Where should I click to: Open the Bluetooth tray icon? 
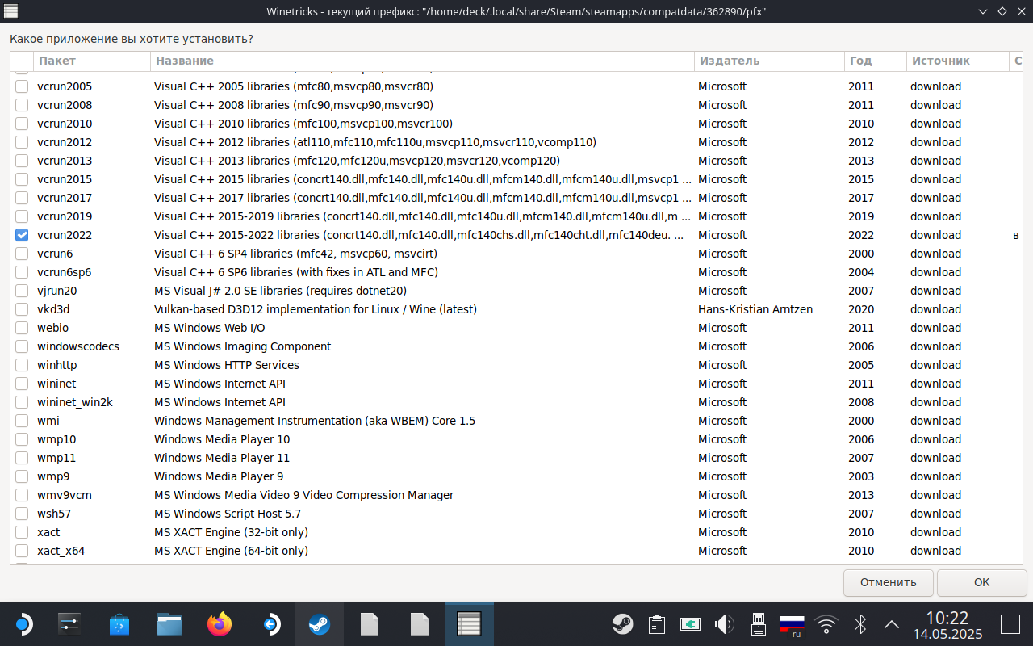coord(859,623)
